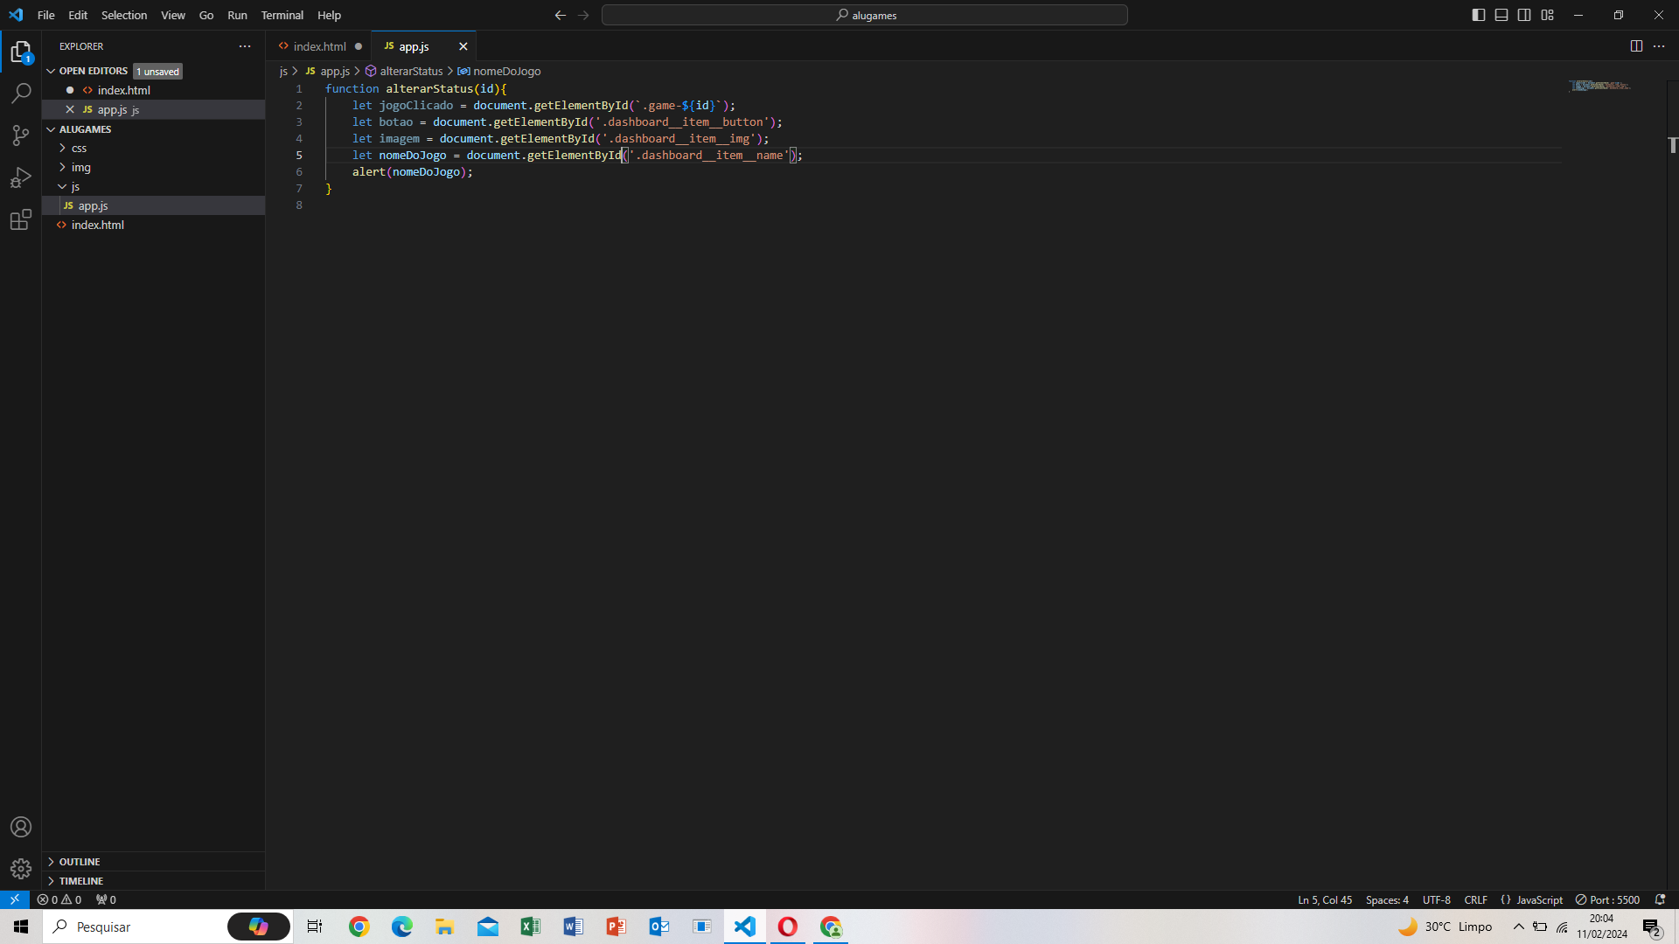Image resolution: width=1679 pixels, height=944 pixels.
Task: Open Run and Debug view icon
Action: [21, 177]
